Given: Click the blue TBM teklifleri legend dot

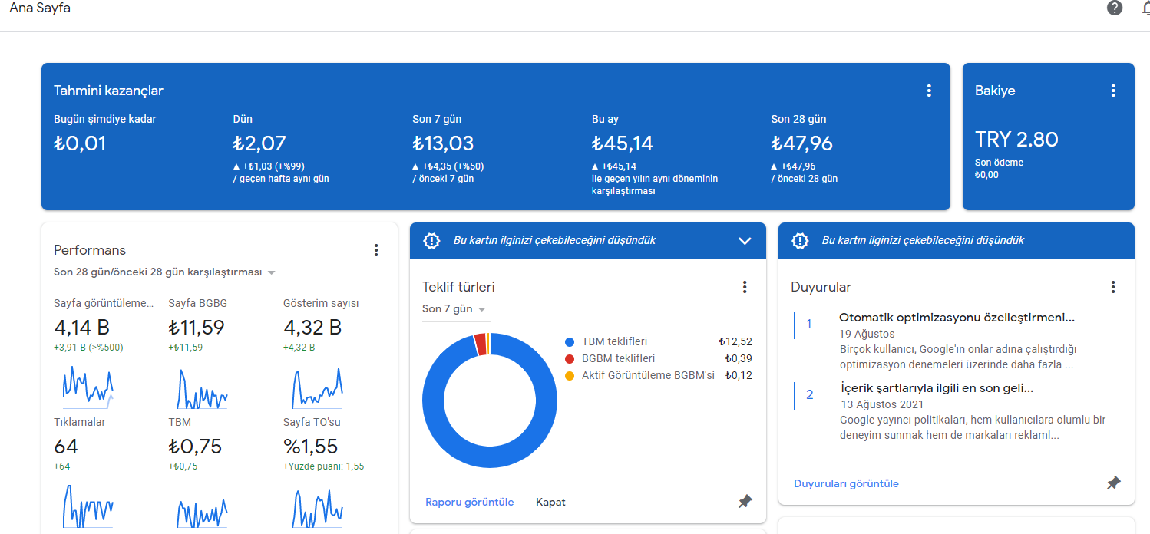Looking at the screenshot, I should (x=570, y=342).
